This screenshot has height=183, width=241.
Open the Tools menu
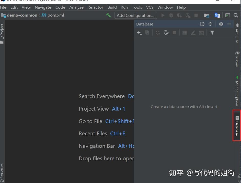tap(137, 7)
